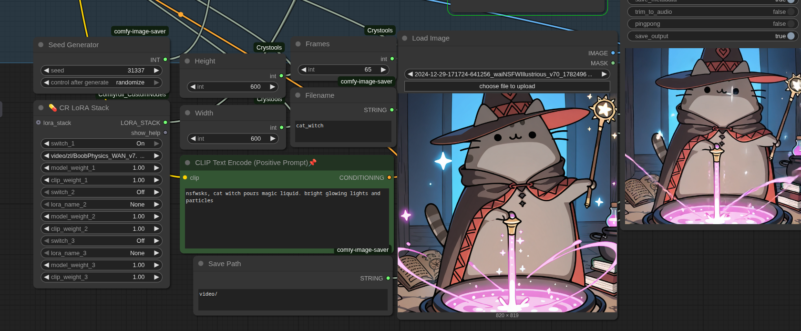The height and width of the screenshot is (331, 801).
Task: Click the CONDITIONING output connector dot
Action: tap(389, 177)
